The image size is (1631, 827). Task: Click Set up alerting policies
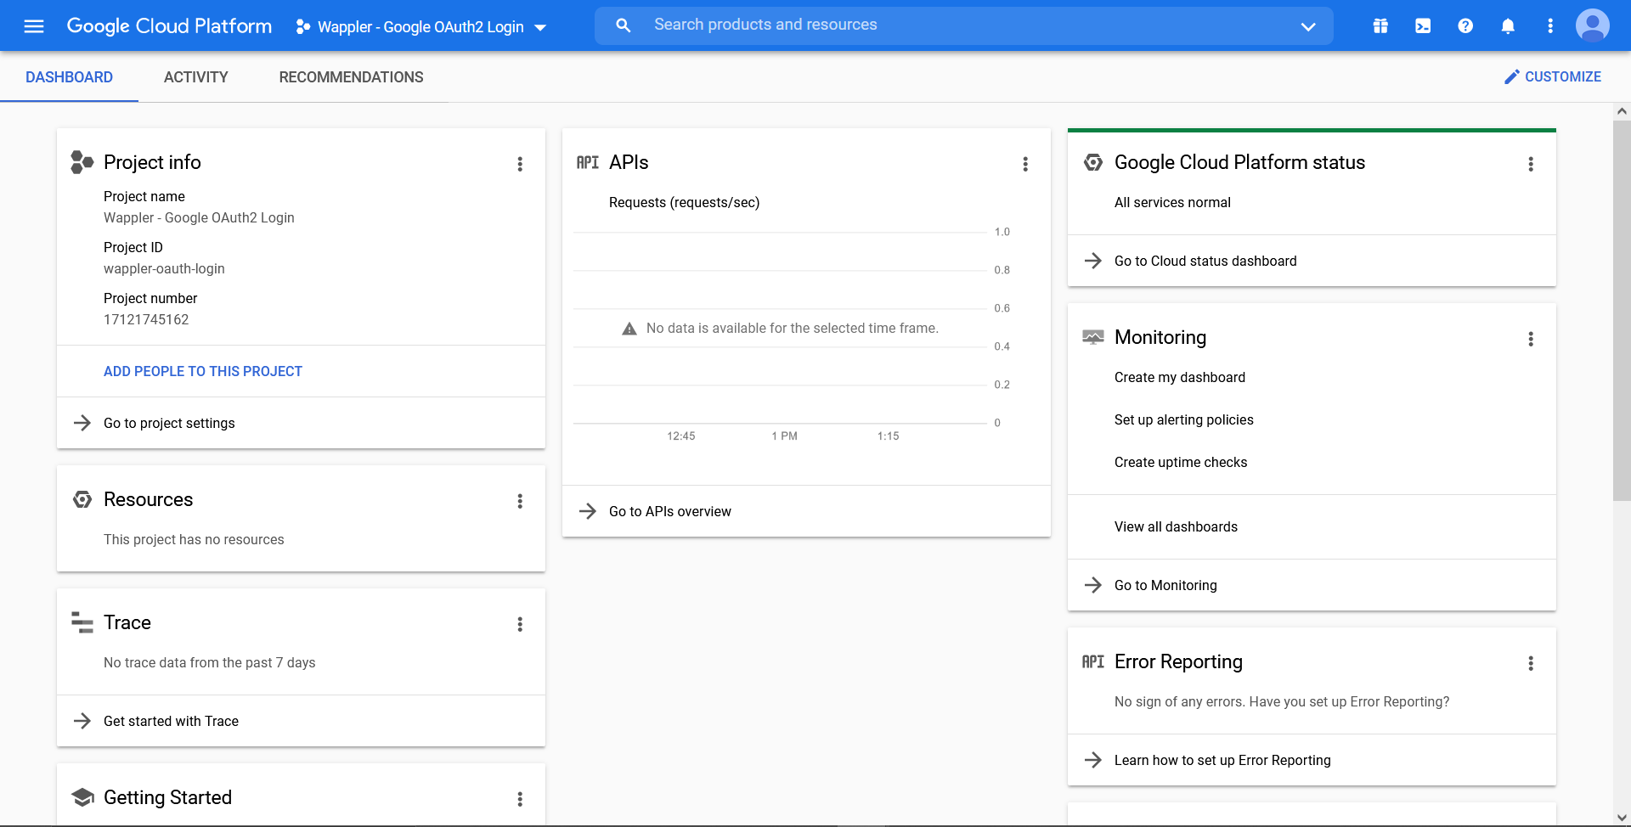click(1184, 419)
